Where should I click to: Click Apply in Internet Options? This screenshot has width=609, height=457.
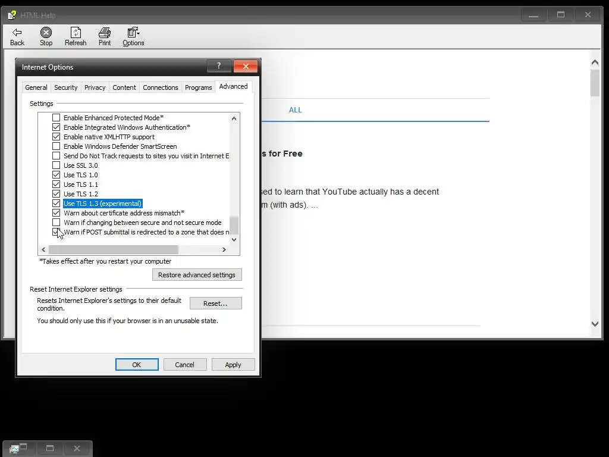click(x=233, y=365)
